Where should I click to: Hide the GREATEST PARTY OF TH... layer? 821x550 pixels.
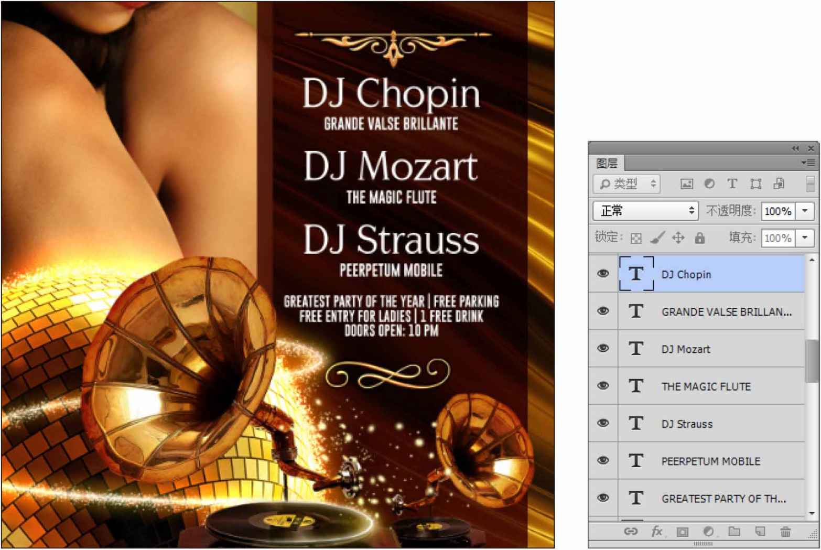coord(603,498)
